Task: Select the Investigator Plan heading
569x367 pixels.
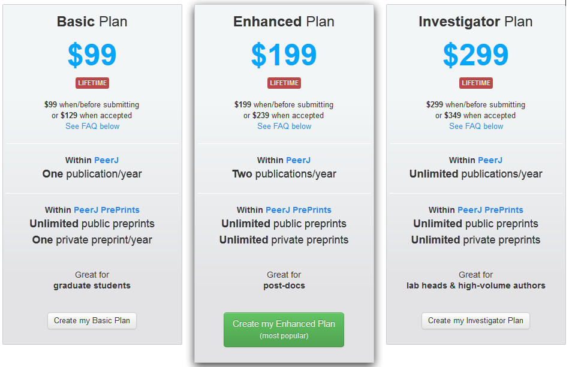Action: [476, 22]
